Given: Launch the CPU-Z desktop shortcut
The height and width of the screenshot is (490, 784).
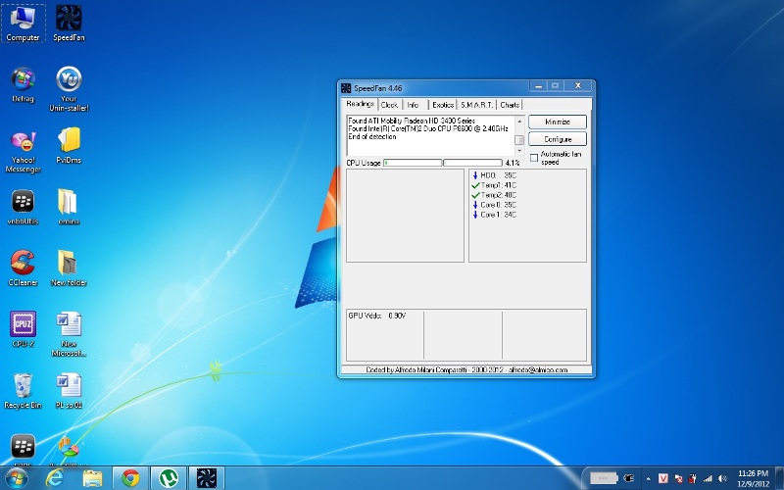Looking at the screenshot, I should tap(23, 325).
